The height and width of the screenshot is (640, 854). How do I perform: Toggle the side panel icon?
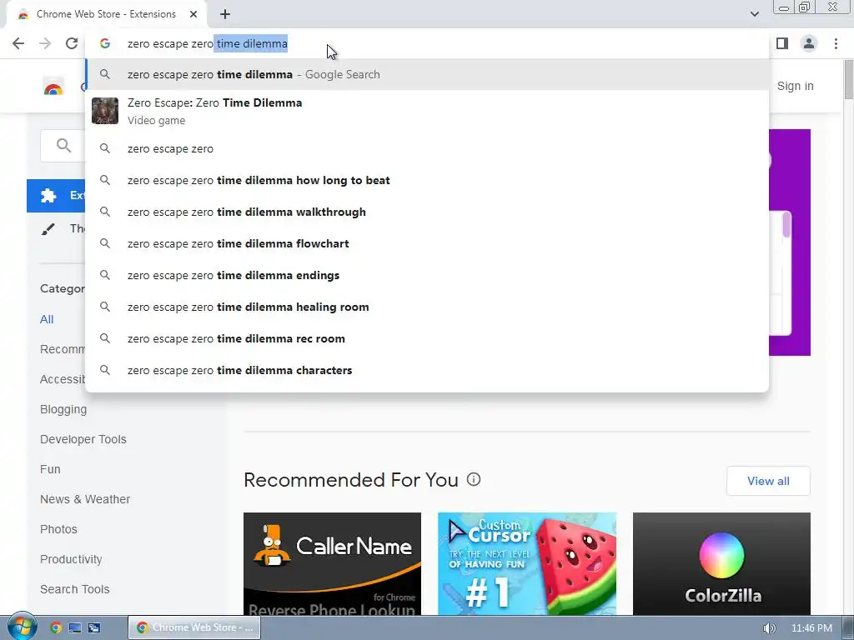(x=782, y=43)
